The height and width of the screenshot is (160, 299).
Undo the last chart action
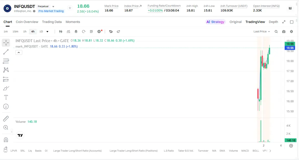(x=111, y=31)
